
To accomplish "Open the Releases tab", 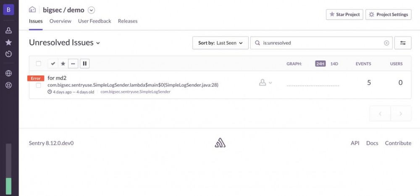I will [x=128, y=21].
